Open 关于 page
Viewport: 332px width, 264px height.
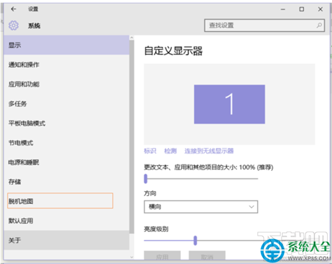tap(67, 240)
